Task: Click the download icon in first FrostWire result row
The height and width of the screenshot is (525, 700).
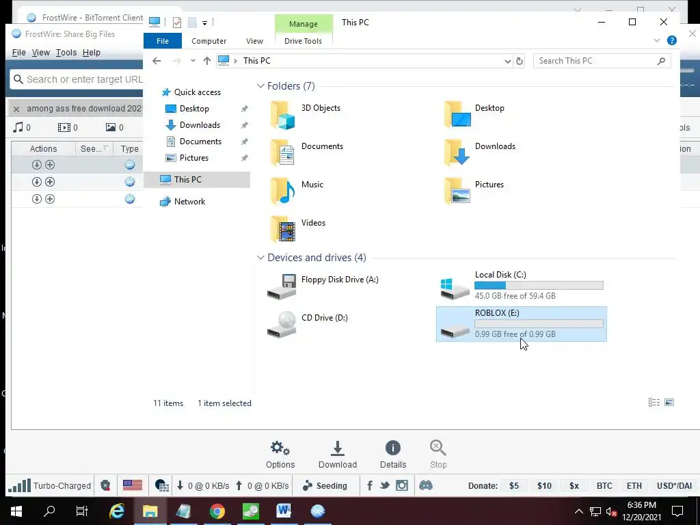Action: click(x=37, y=165)
